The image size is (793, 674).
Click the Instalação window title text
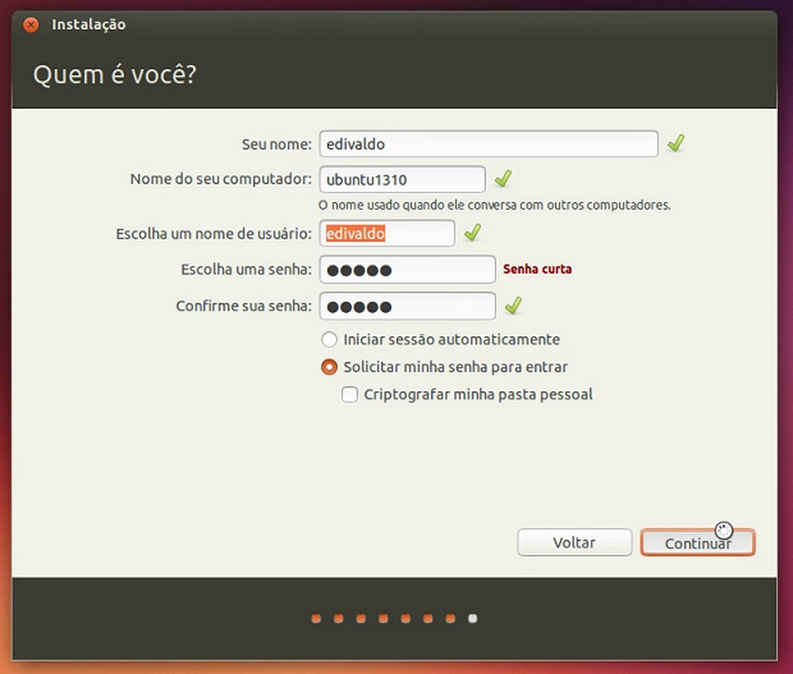coord(89,25)
